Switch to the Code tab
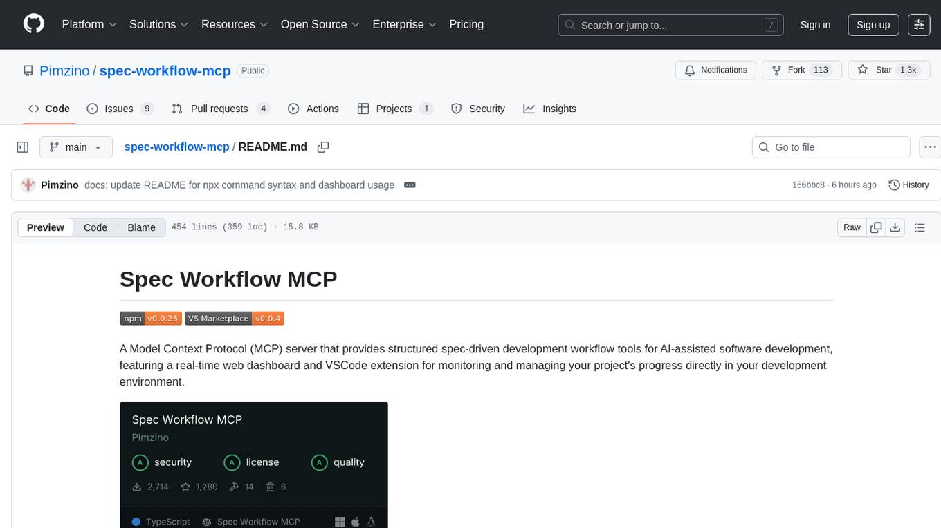Screen dimensions: 941x528 click(x=49, y=109)
